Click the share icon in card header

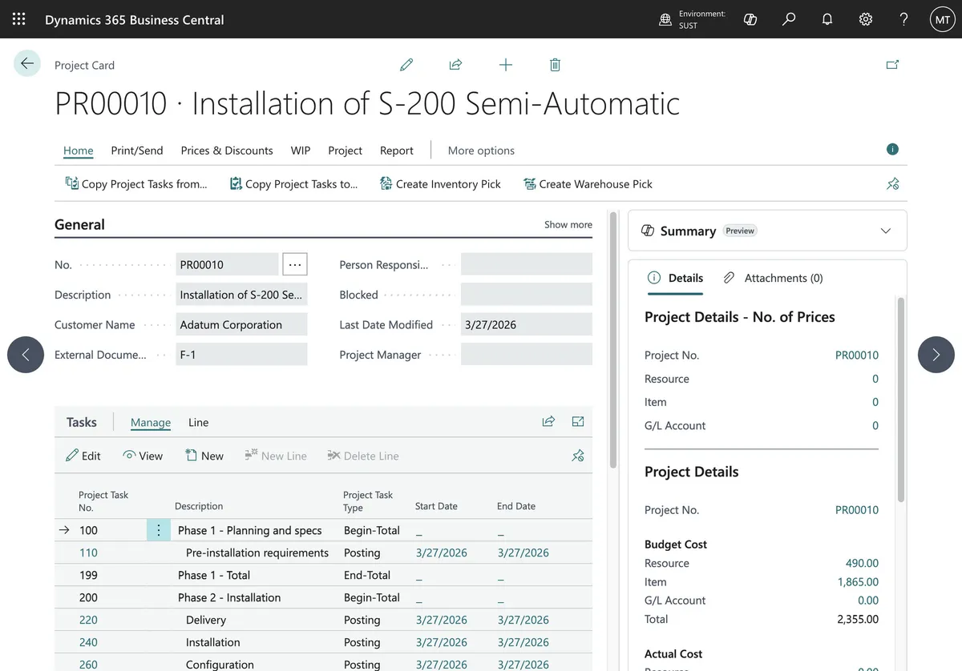pos(455,65)
